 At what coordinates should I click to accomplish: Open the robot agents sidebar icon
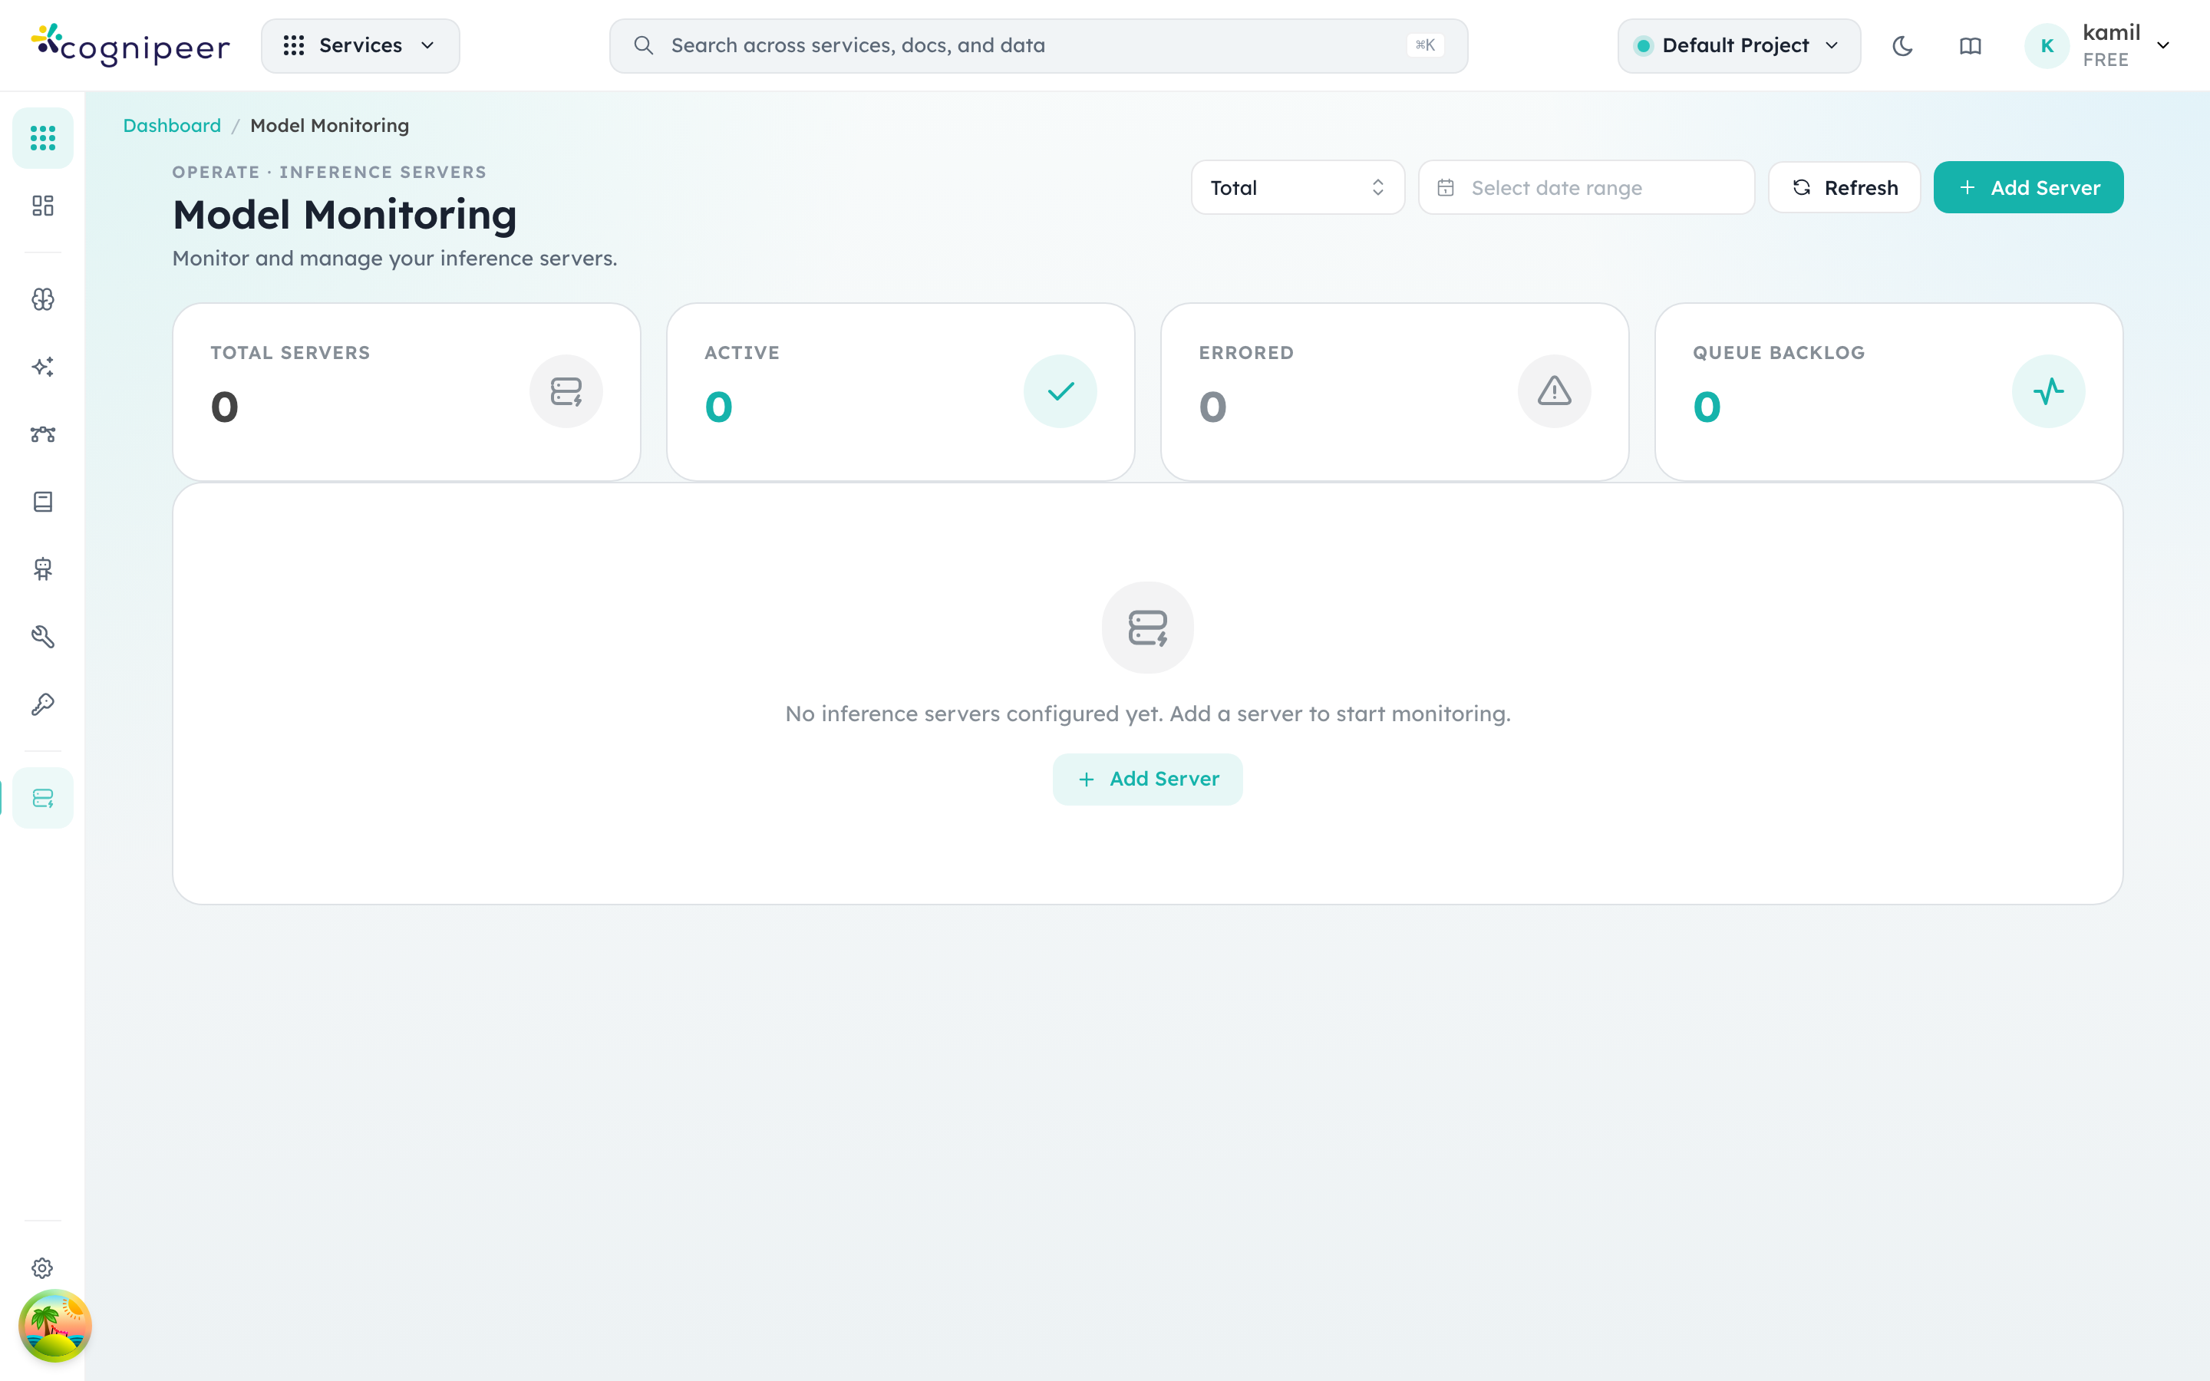click(x=43, y=569)
